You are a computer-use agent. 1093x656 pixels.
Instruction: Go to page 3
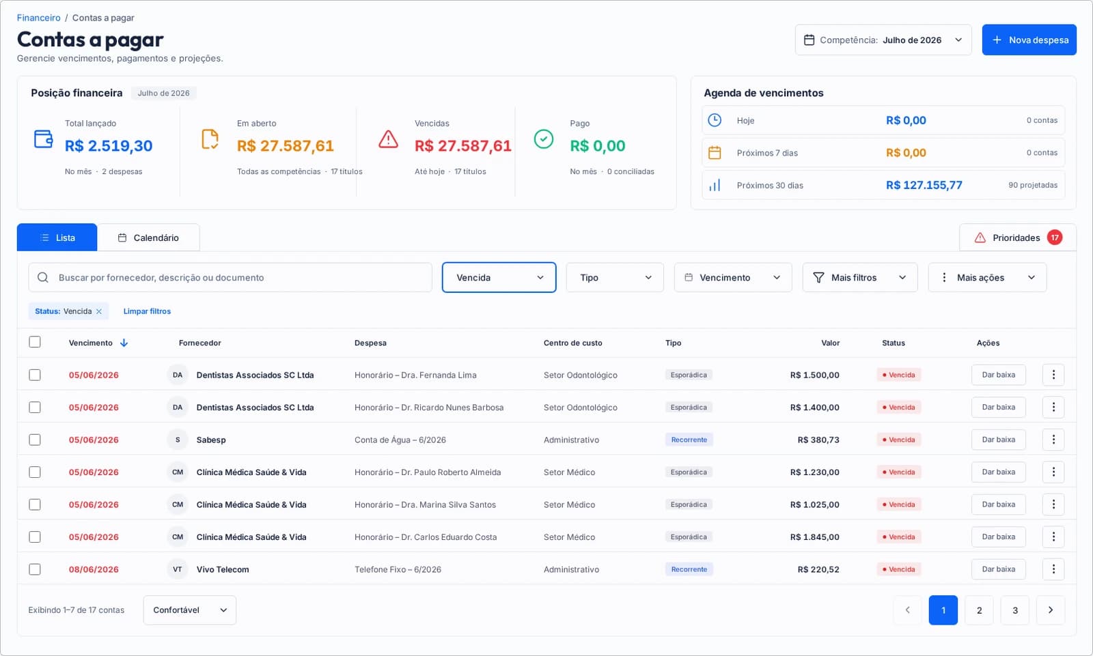1015,610
